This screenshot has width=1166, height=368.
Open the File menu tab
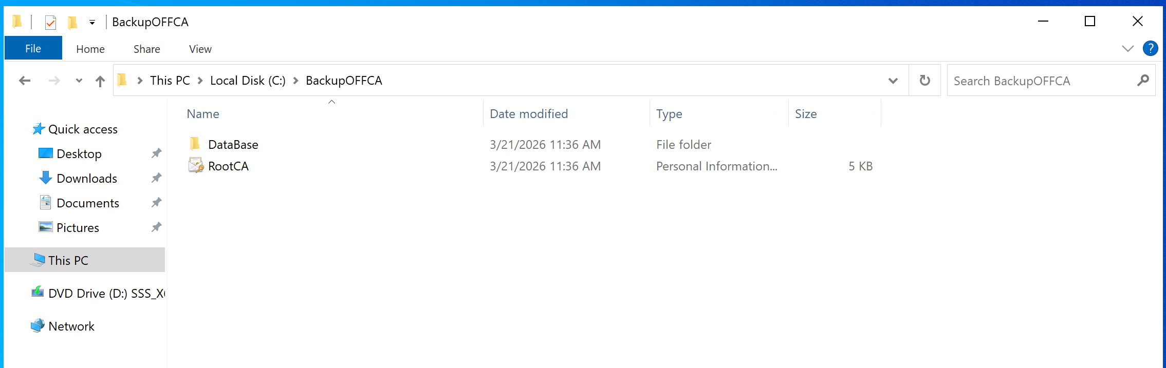(x=33, y=49)
